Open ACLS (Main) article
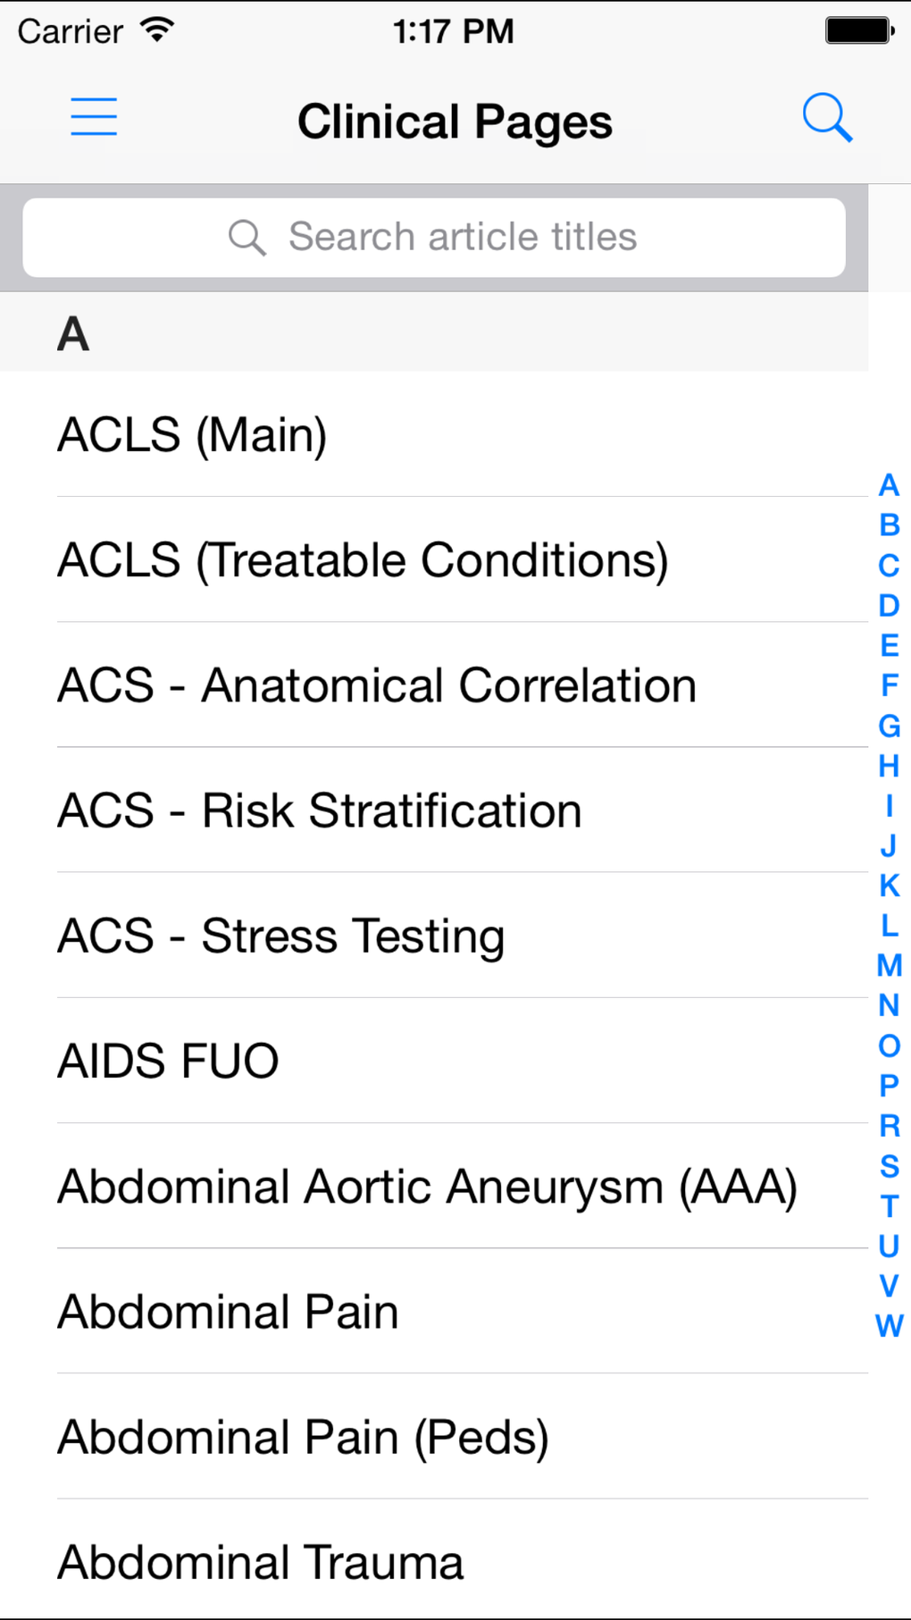The height and width of the screenshot is (1620, 911). coord(192,435)
